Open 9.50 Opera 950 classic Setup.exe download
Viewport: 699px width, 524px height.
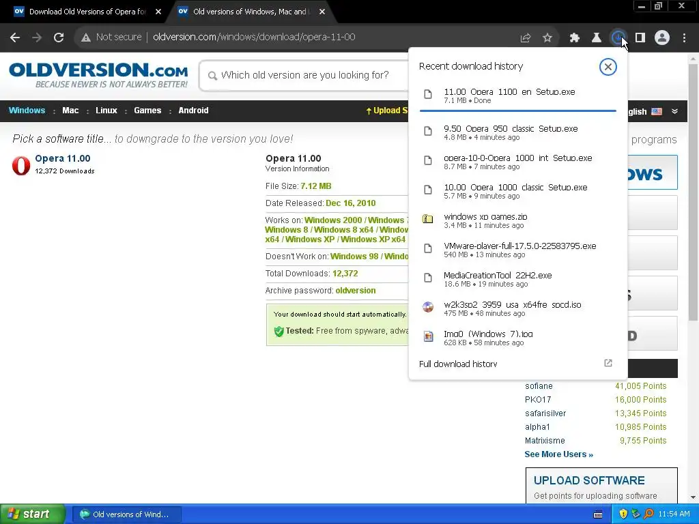pos(517,132)
